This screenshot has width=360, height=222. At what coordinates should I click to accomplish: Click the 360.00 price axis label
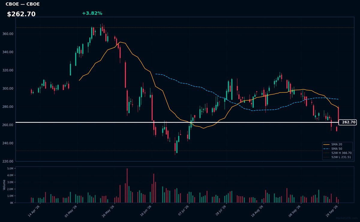(8, 34)
